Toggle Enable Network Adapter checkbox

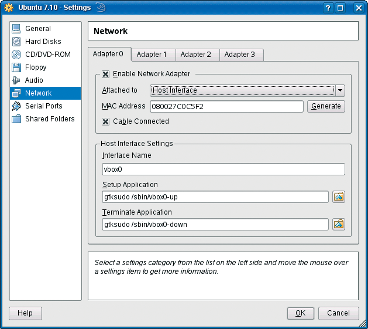(105, 74)
